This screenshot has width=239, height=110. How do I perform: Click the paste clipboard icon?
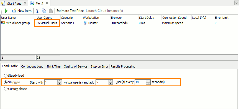click(51, 11)
